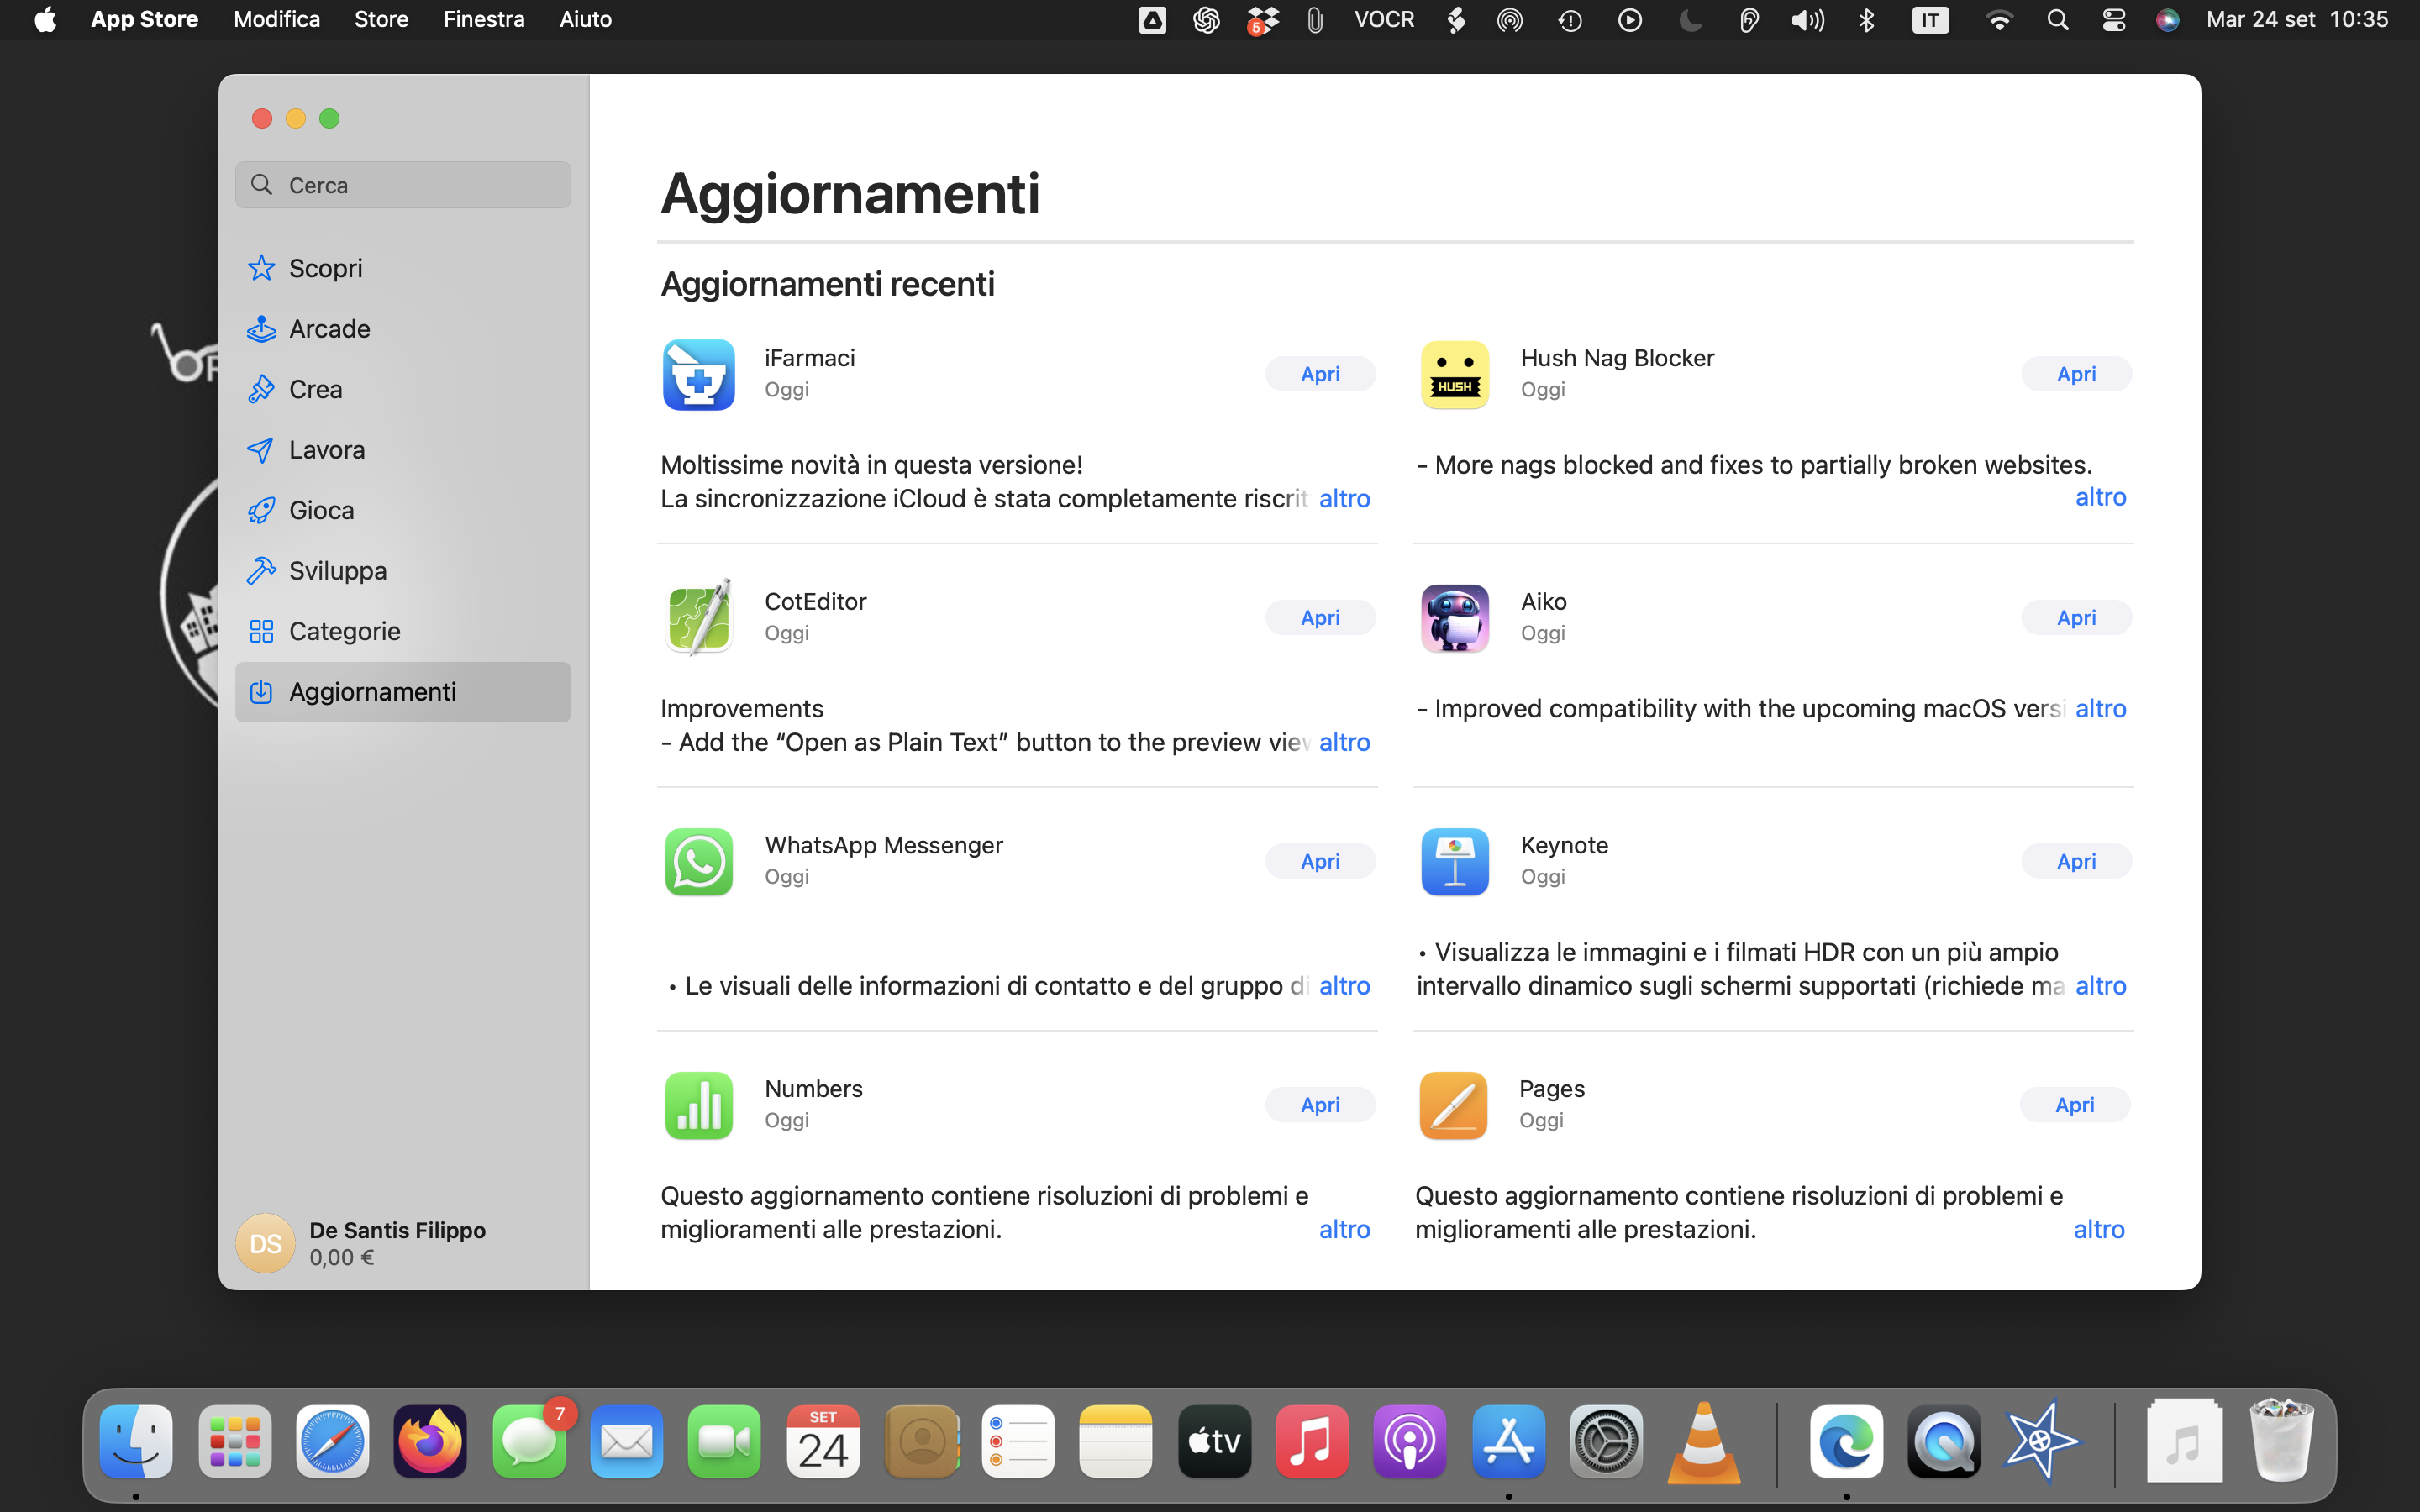Open the App Store menu
The image size is (2420, 1512).
point(144,20)
